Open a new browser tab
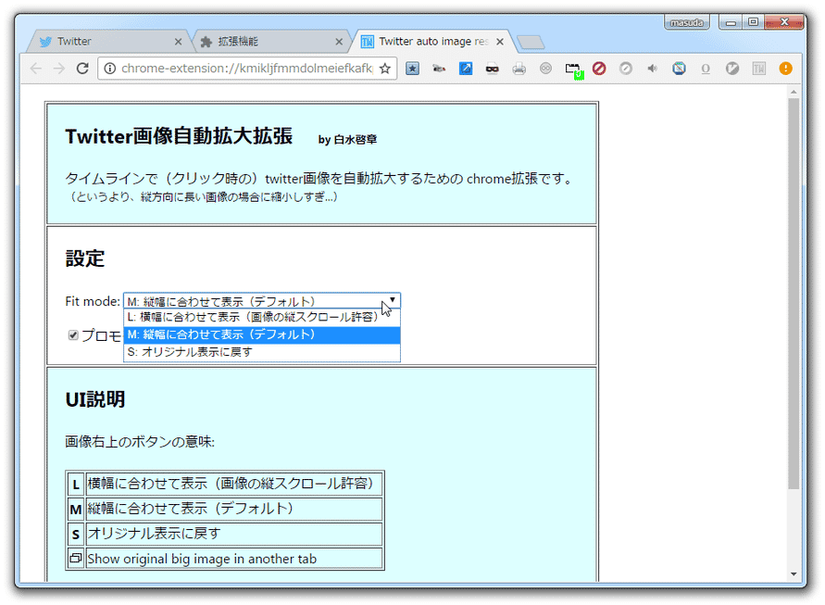Viewport: 825px width, 605px height. [531, 42]
